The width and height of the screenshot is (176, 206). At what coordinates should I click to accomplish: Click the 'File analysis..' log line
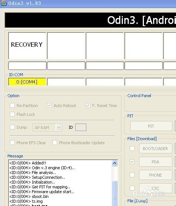click(x=32, y=173)
